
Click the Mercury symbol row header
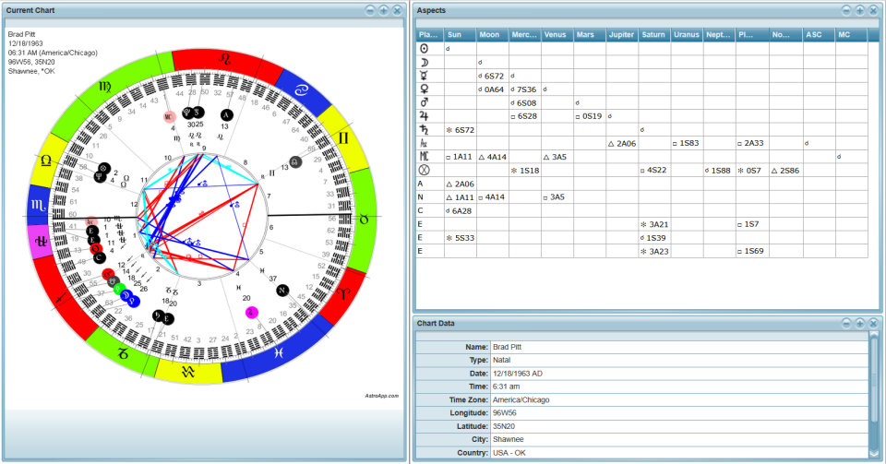click(425, 76)
